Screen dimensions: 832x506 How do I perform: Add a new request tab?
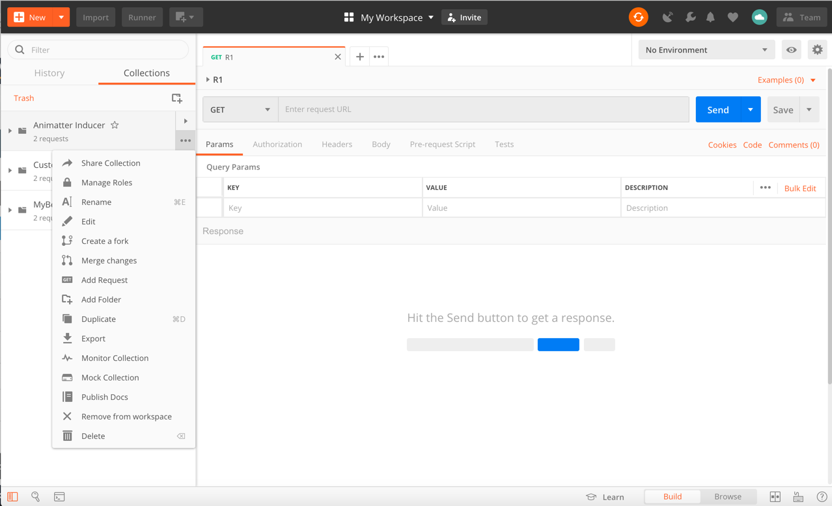point(359,57)
